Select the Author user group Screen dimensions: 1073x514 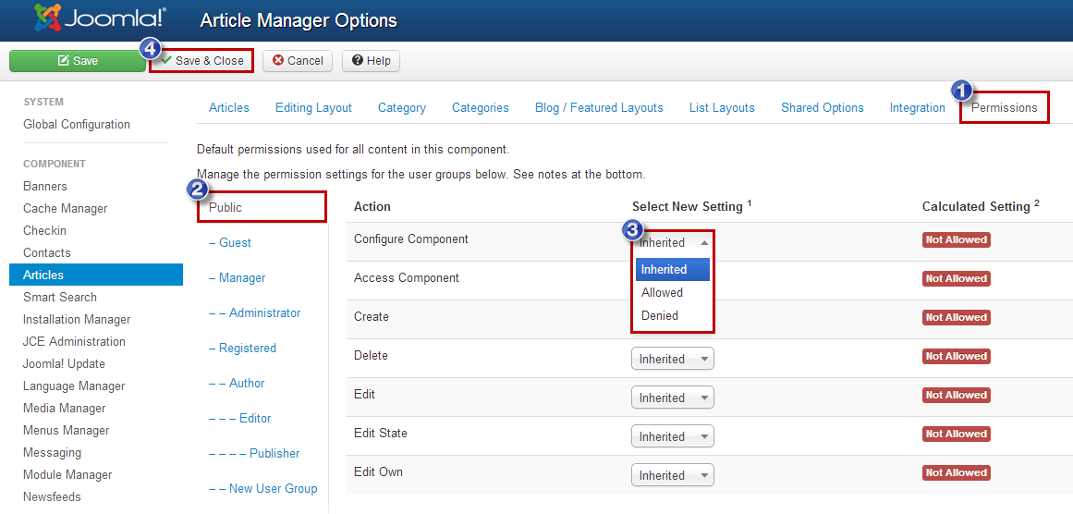click(237, 384)
